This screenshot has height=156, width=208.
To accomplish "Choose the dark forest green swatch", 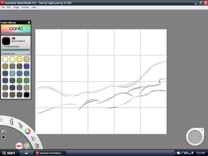I will coord(12,81).
